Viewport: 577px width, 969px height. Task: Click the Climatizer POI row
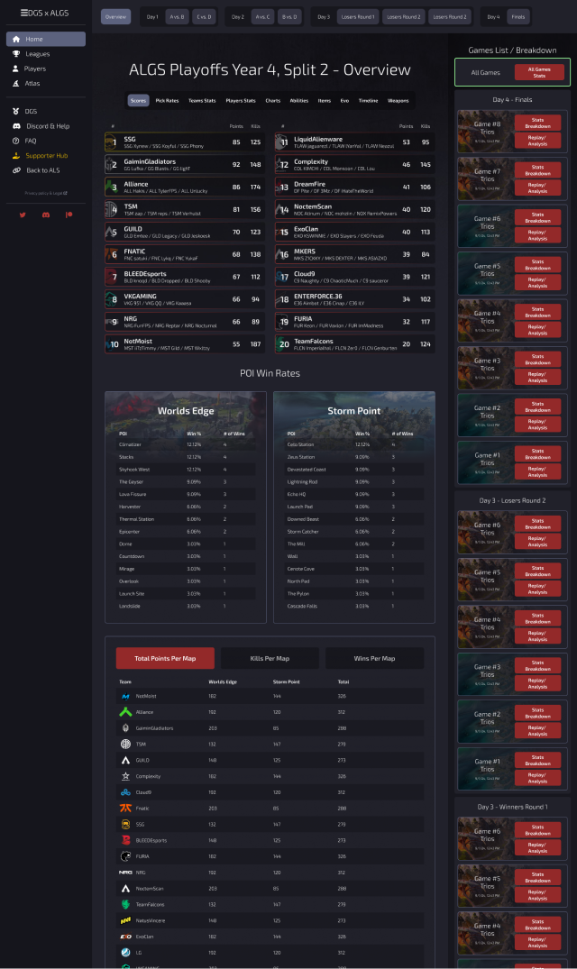[x=186, y=444]
